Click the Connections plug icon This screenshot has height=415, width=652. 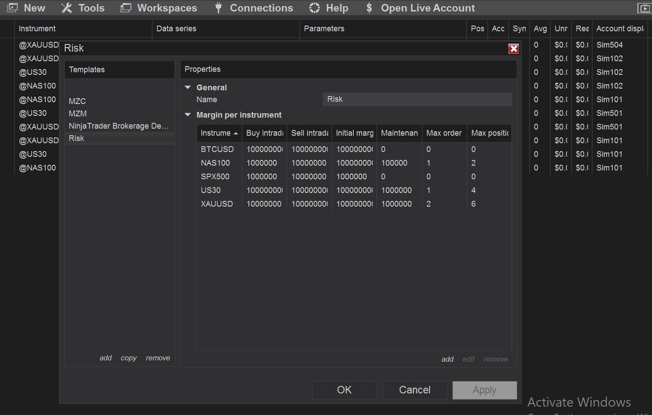tap(219, 8)
